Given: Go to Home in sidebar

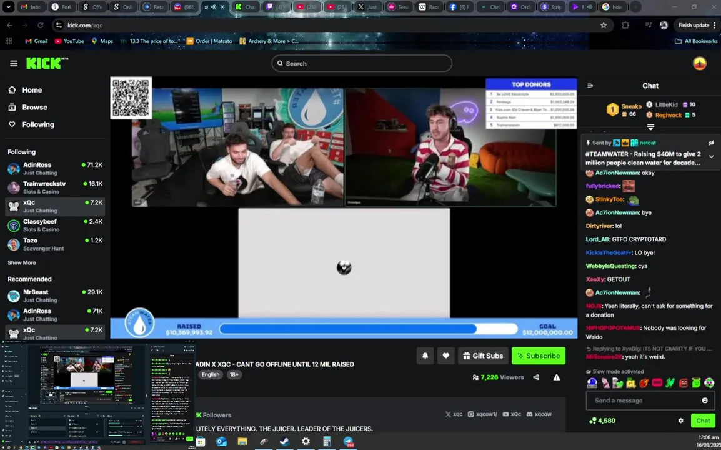Looking at the screenshot, I should 25,90.
